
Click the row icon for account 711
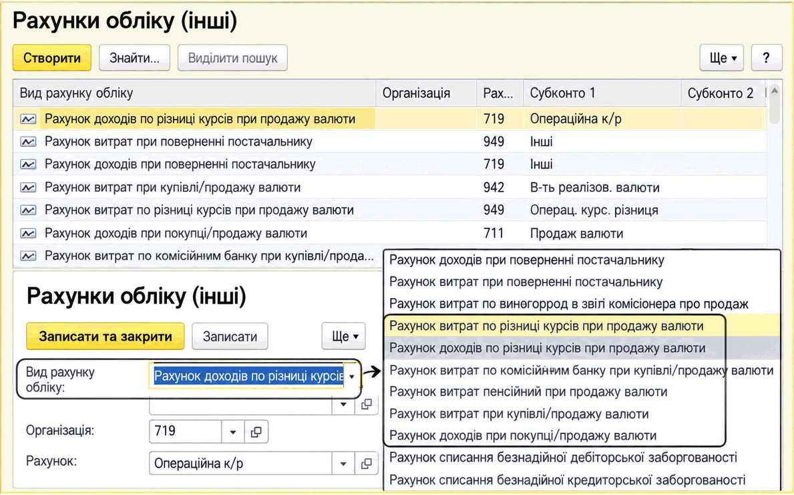tap(28, 234)
